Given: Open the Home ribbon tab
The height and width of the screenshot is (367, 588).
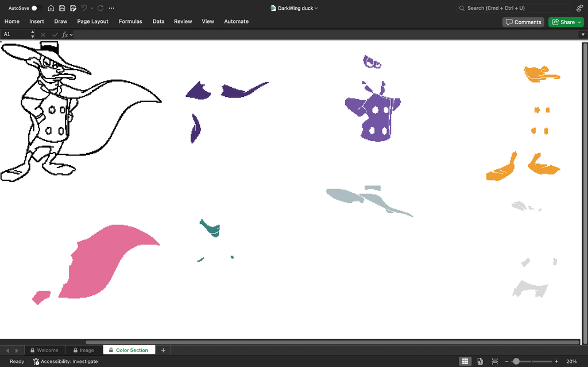Looking at the screenshot, I should (x=12, y=21).
